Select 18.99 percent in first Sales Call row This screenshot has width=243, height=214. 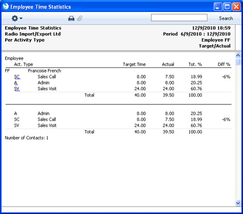pyautogui.click(x=196, y=76)
